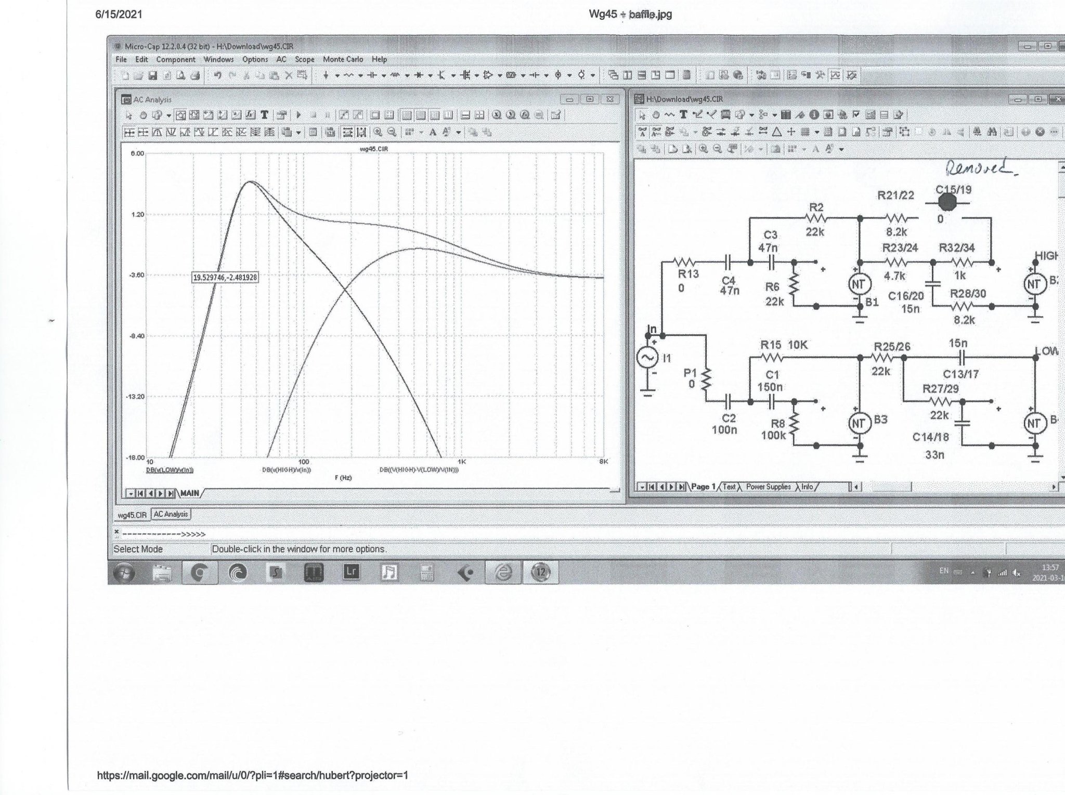
Task: Select the Text page tab in schematic
Action: pos(730,487)
